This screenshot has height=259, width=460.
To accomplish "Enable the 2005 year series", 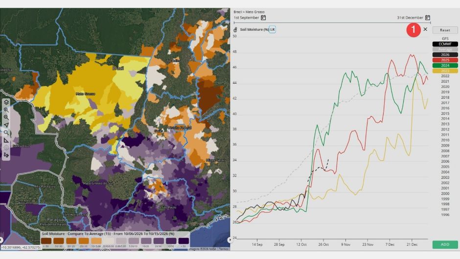I will point(445,167).
